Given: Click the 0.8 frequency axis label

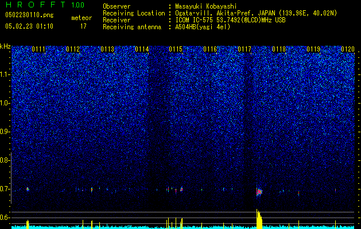Looking at the screenshot, I should [x=5, y=160].
